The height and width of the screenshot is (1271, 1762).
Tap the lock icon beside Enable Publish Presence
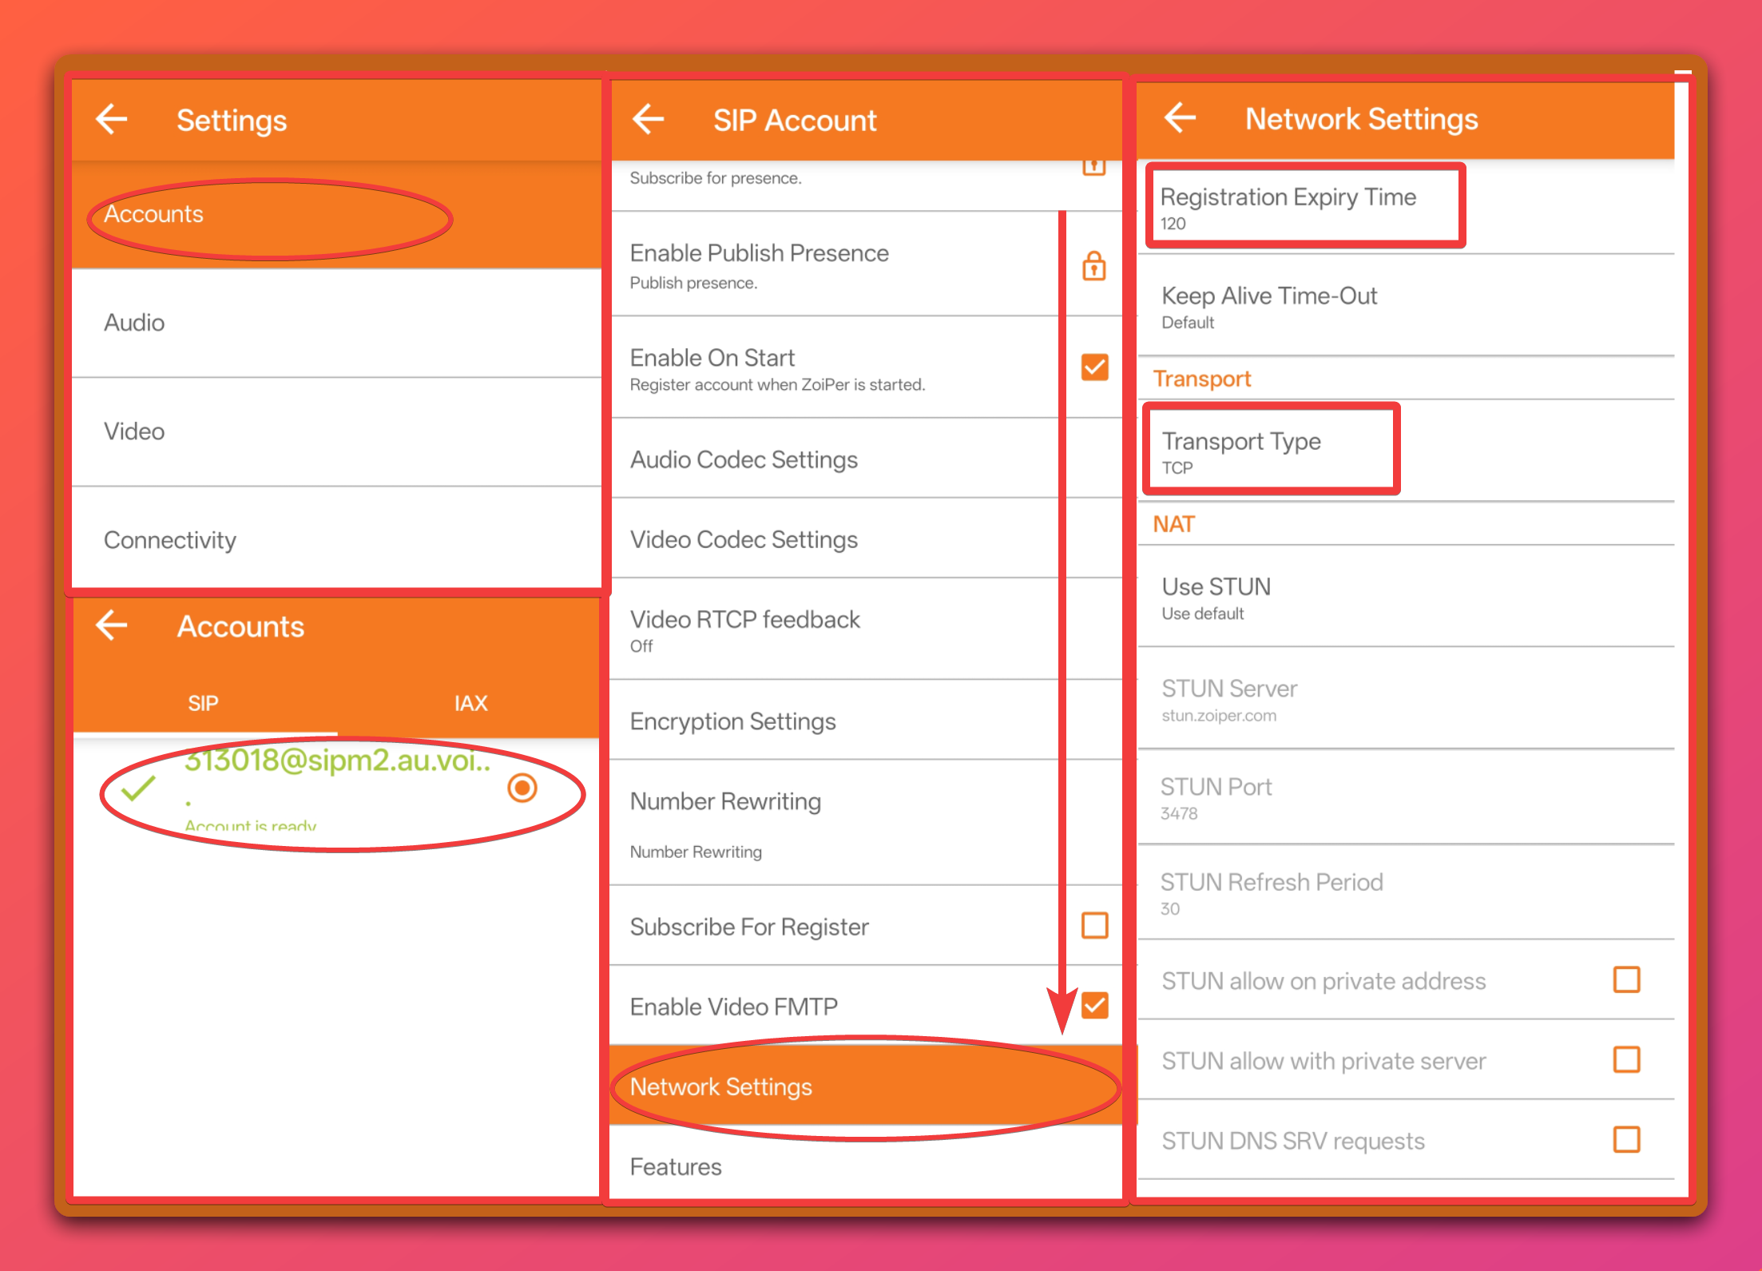[x=1094, y=265]
